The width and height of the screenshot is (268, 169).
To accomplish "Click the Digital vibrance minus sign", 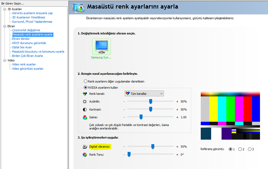I will tap(124, 147).
